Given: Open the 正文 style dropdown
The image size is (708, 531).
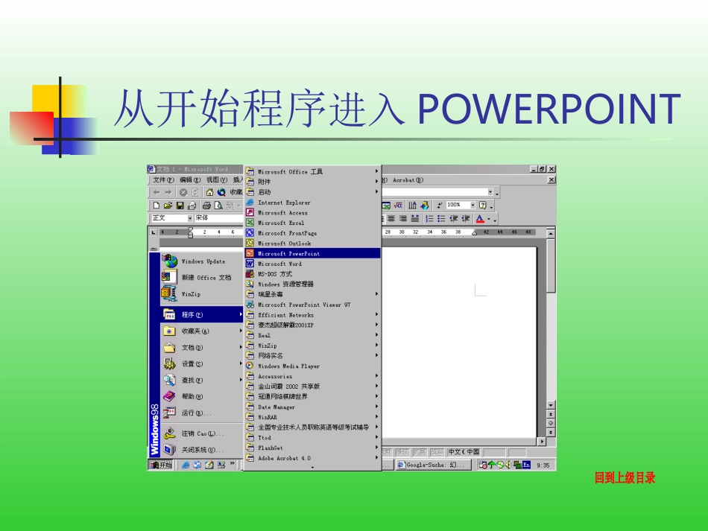Looking at the screenshot, I should coord(190,218).
